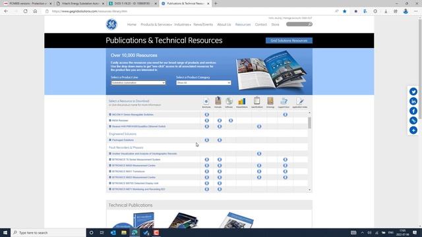The height and width of the screenshot is (237, 422).
Task: Download brochure for M871 Monitoring and Recording IED
Action: (x=206, y=189)
